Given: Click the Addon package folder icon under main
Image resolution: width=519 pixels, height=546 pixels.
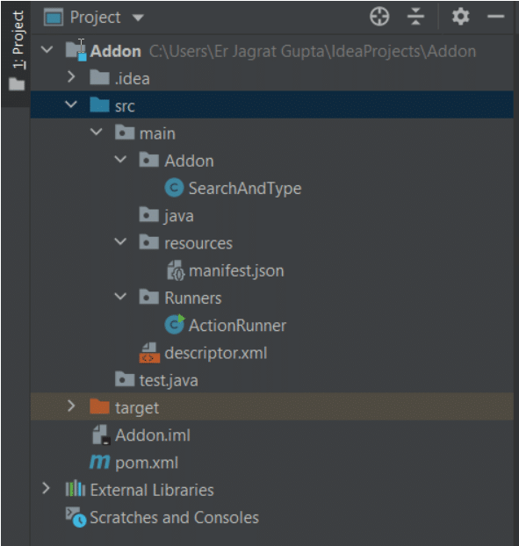Looking at the screenshot, I should (149, 160).
